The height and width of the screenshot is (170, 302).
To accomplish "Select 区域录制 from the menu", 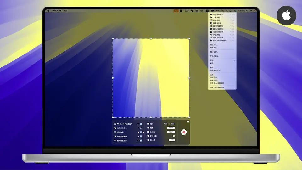I will tap(218, 20).
